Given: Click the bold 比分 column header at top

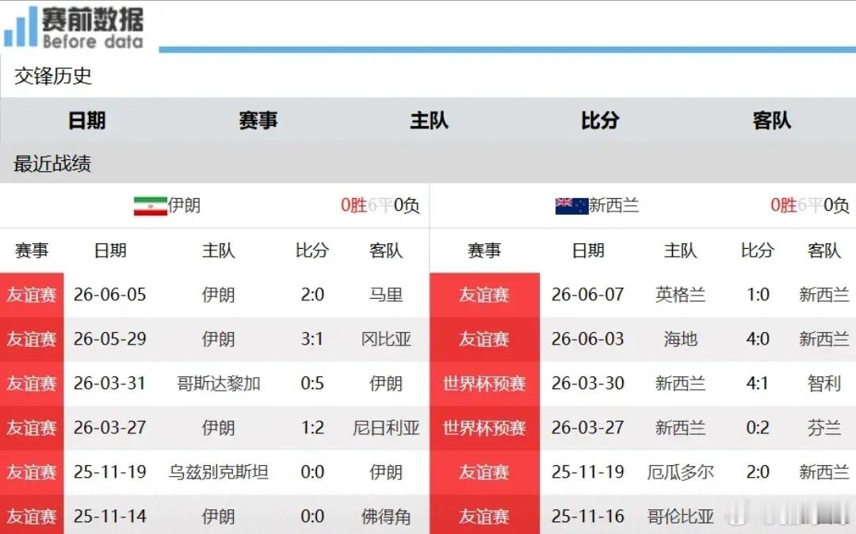Looking at the screenshot, I should pyautogui.click(x=600, y=120).
